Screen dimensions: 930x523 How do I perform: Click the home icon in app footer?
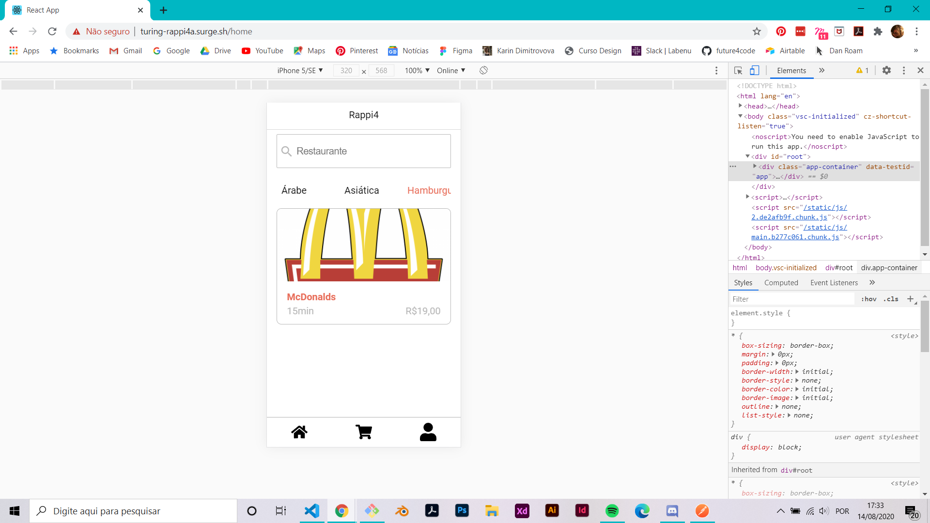click(299, 432)
